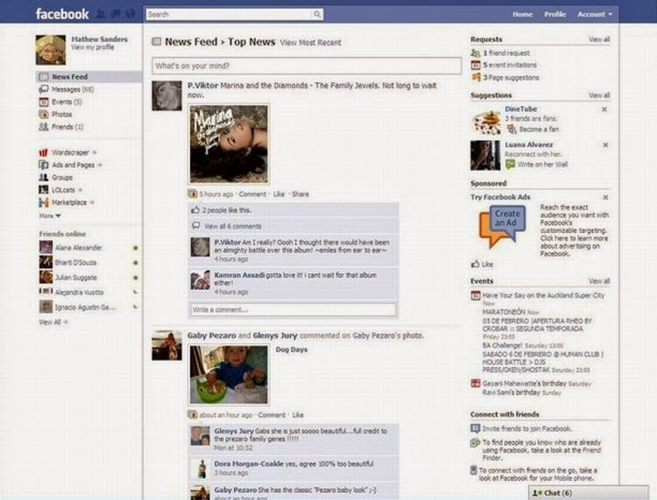The width and height of the screenshot is (657, 500).
Task: Open the Marina album cover thumbnail
Action: pos(229,144)
